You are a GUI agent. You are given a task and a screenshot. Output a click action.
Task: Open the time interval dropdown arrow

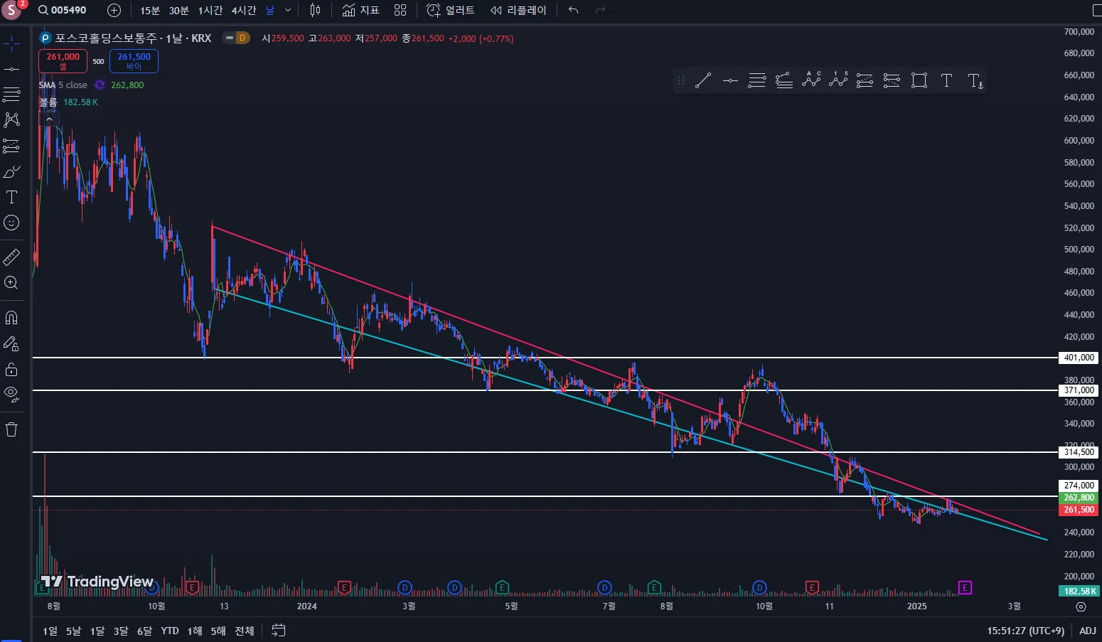[x=288, y=10]
